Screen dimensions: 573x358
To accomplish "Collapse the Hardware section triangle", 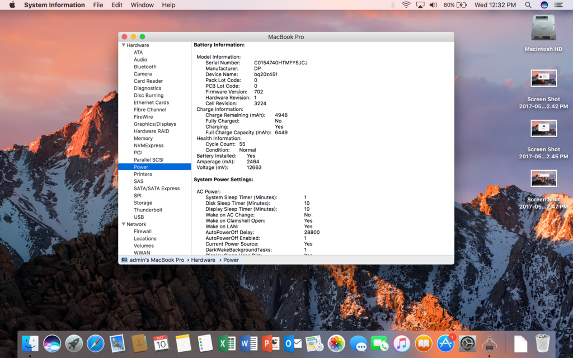I will point(124,45).
